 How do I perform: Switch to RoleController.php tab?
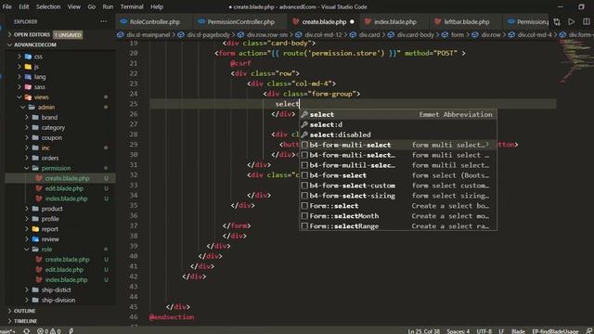pyautogui.click(x=154, y=22)
